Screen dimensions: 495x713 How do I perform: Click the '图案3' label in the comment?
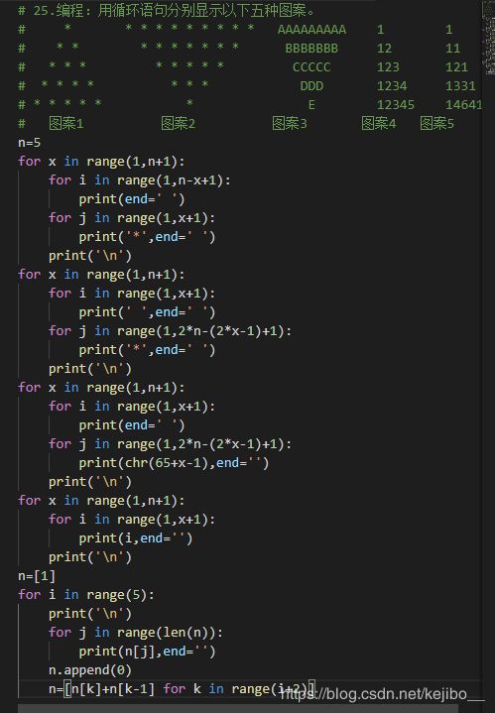point(290,123)
